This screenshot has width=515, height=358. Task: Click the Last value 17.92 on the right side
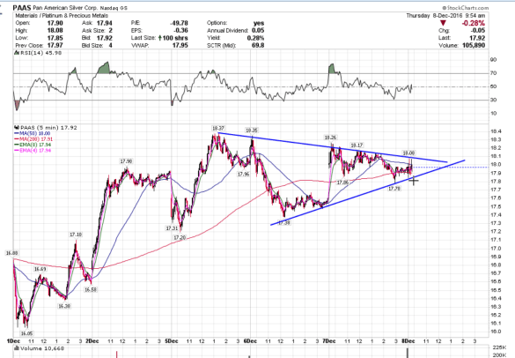tap(477, 38)
